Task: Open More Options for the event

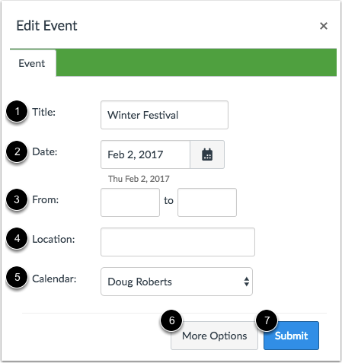Action: [214, 336]
